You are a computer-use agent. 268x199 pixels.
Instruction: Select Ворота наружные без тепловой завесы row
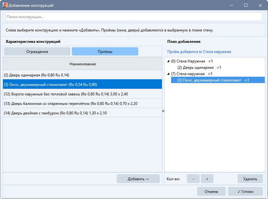click(82, 94)
